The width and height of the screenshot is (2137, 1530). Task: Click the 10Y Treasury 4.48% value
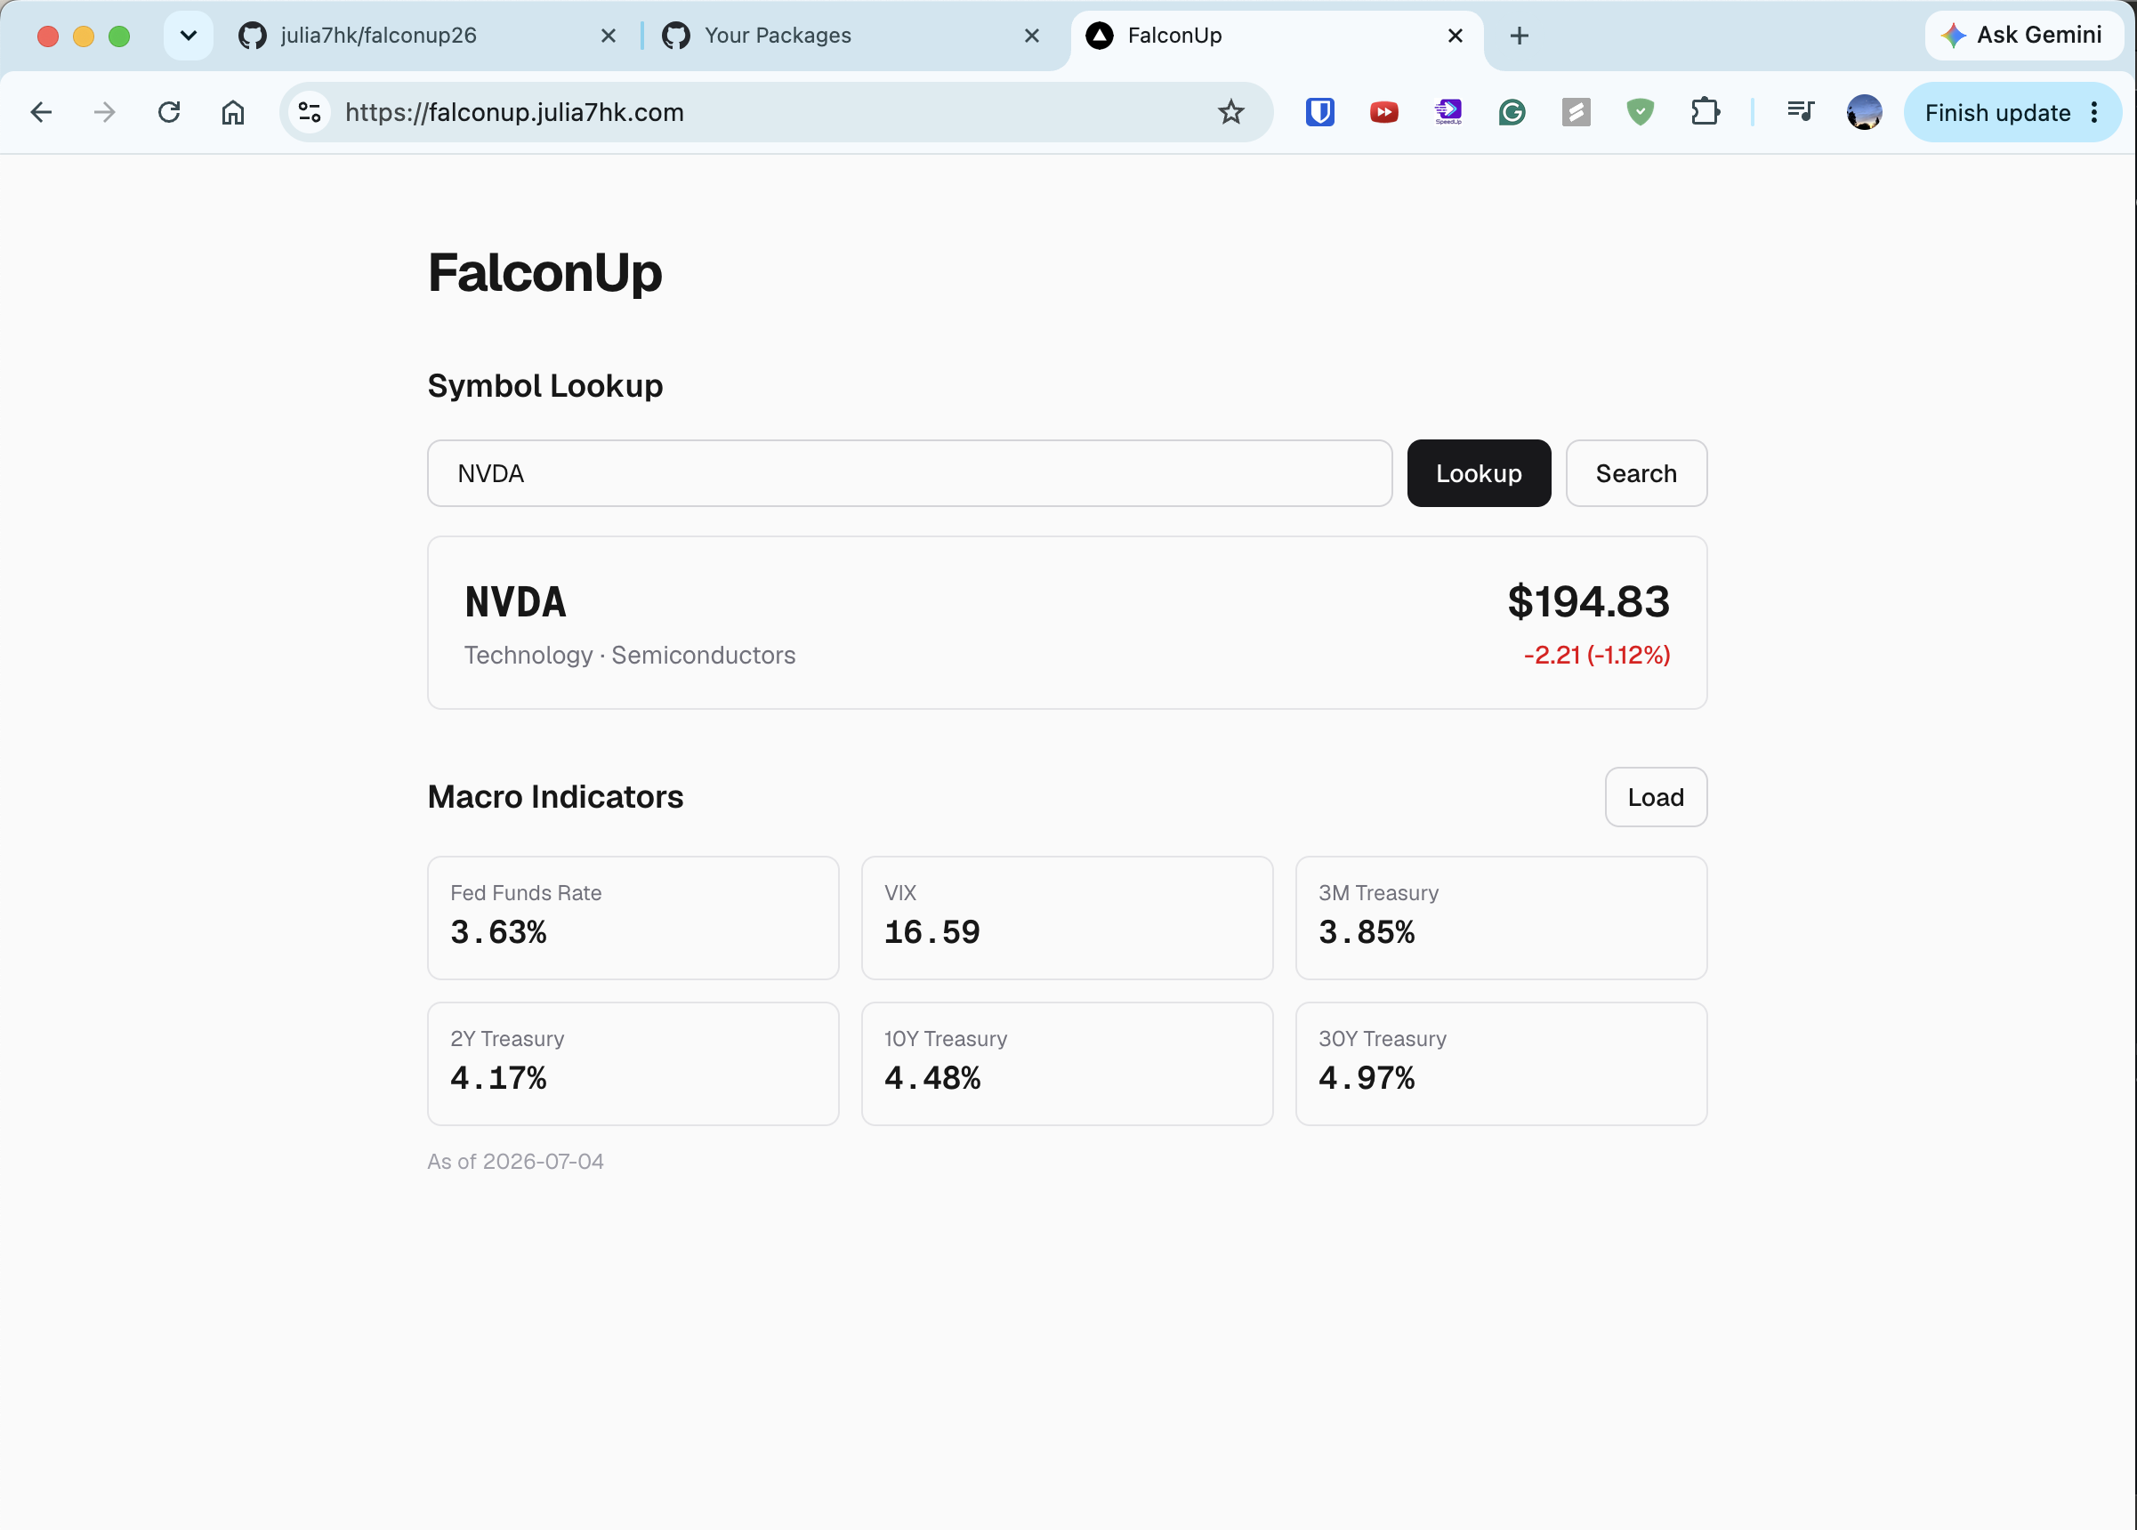tap(931, 1077)
